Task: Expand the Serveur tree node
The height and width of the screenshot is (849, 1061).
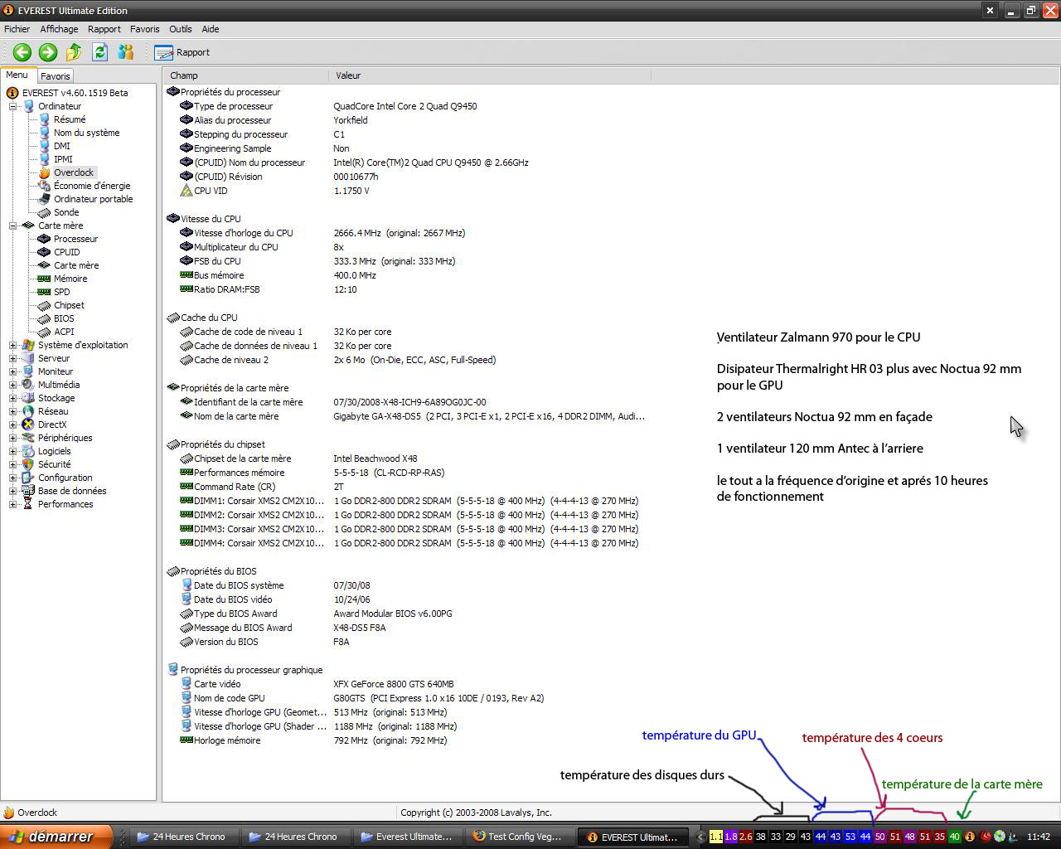Action: pyautogui.click(x=13, y=358)
